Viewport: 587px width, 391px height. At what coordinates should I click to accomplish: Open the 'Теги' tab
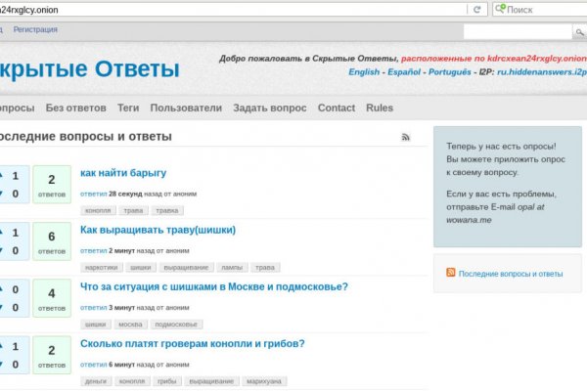point(128,109)
